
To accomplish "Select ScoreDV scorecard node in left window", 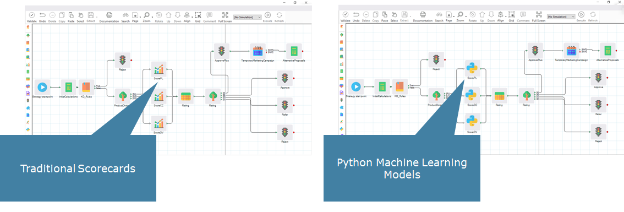I will (158, 123).
